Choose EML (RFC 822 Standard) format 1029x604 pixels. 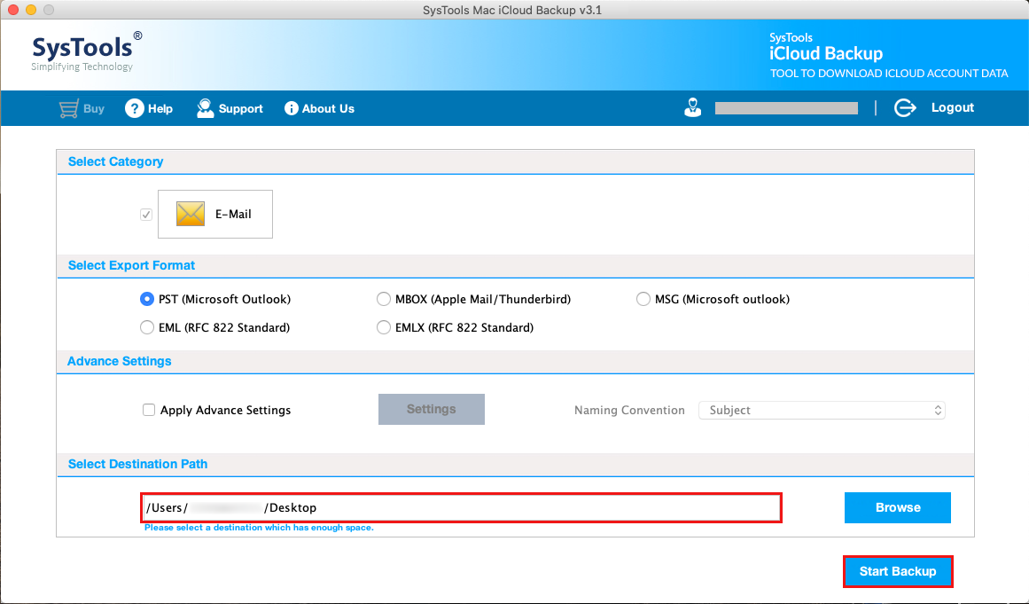[147, 327]
